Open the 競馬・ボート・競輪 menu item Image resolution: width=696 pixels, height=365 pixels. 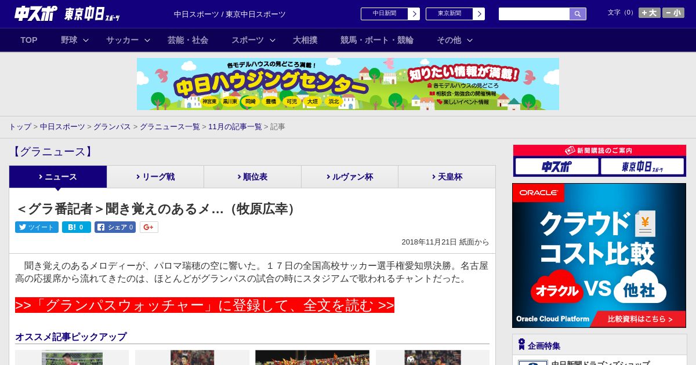(x=377, y=40)
